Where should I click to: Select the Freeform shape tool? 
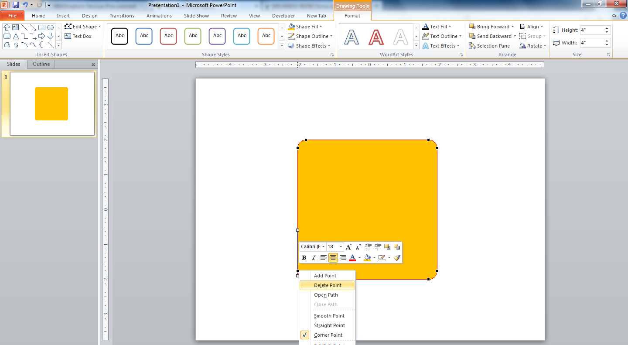coord(7,45)
